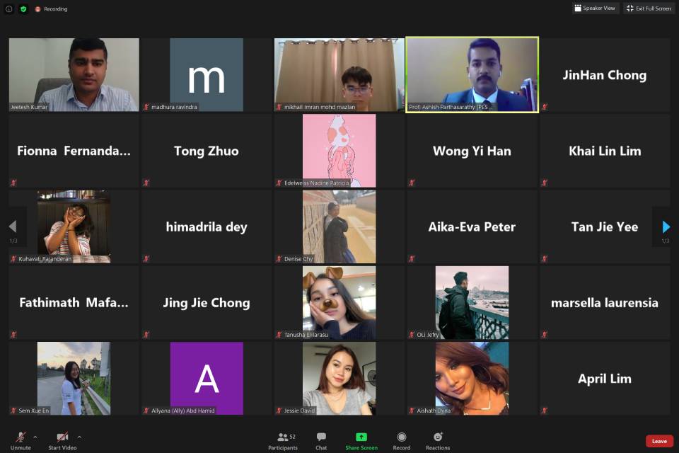Toggle Start Video camera
This screenshot has width=679, height=453.
[63, 437]
